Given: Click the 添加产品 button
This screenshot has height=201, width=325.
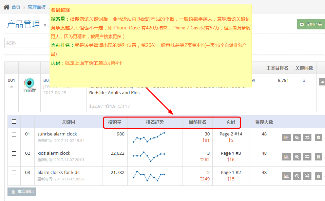Looking at the screenshot, I should (311, 24).
